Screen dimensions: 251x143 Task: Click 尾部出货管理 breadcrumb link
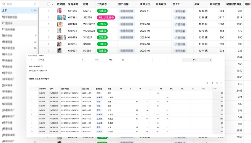click(33, 55)
